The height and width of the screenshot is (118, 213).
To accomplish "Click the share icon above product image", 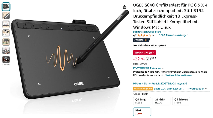I will coord(125,7).
